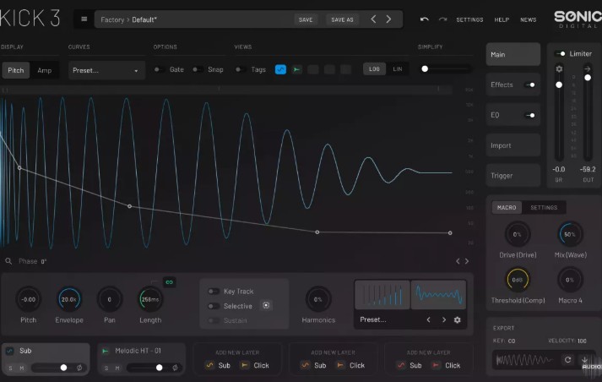Open limiter settings gear icon
The width and height of the screenshot is (602, 382).
[559, 68]
